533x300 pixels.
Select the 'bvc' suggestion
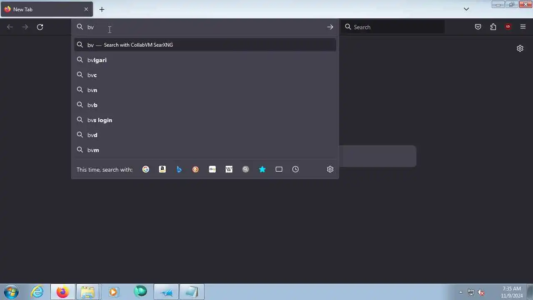[x=205, y=75]
